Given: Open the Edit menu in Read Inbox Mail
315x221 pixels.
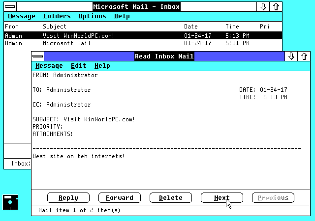Looking at the screenshot, I should pyautogui.click(x=79, y=66).
